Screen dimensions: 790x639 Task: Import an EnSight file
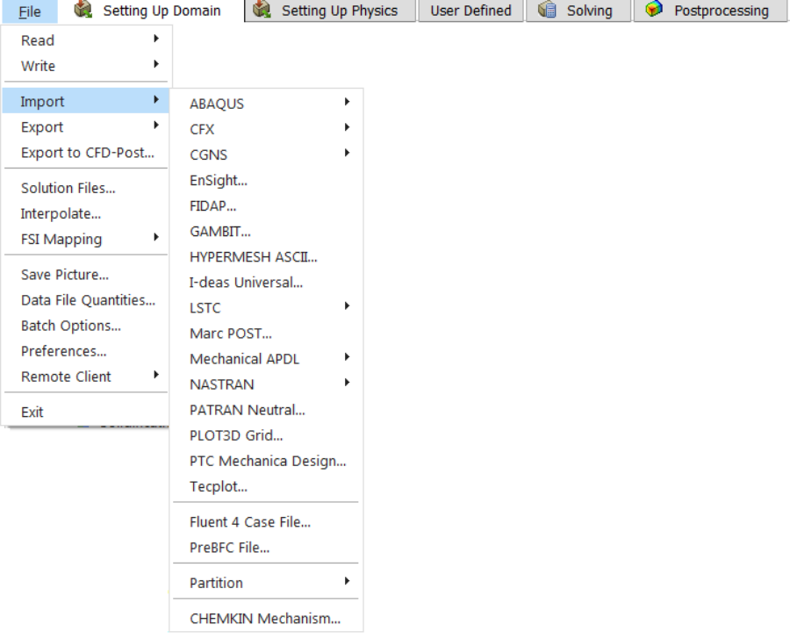[266, 181]
